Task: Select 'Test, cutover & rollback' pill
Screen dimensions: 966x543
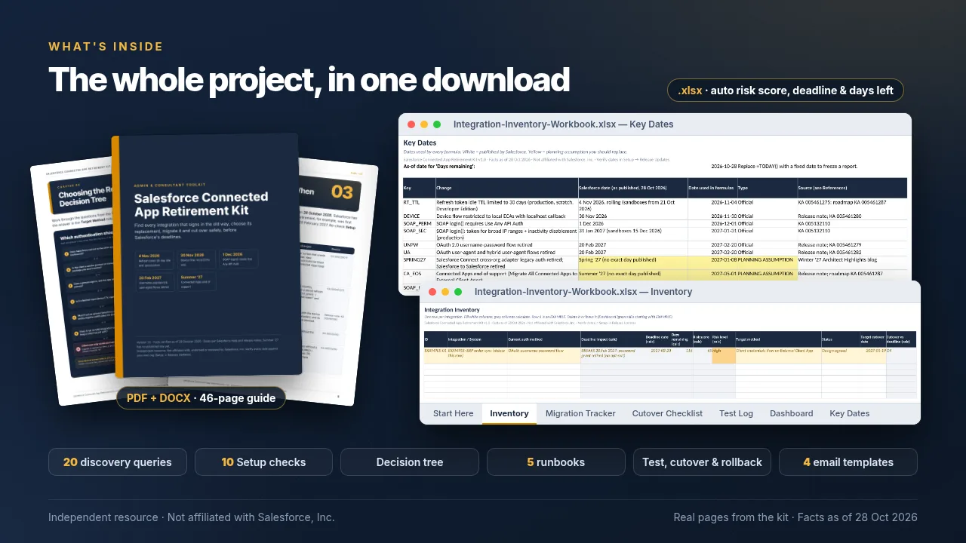Action: tap(702, 462)
